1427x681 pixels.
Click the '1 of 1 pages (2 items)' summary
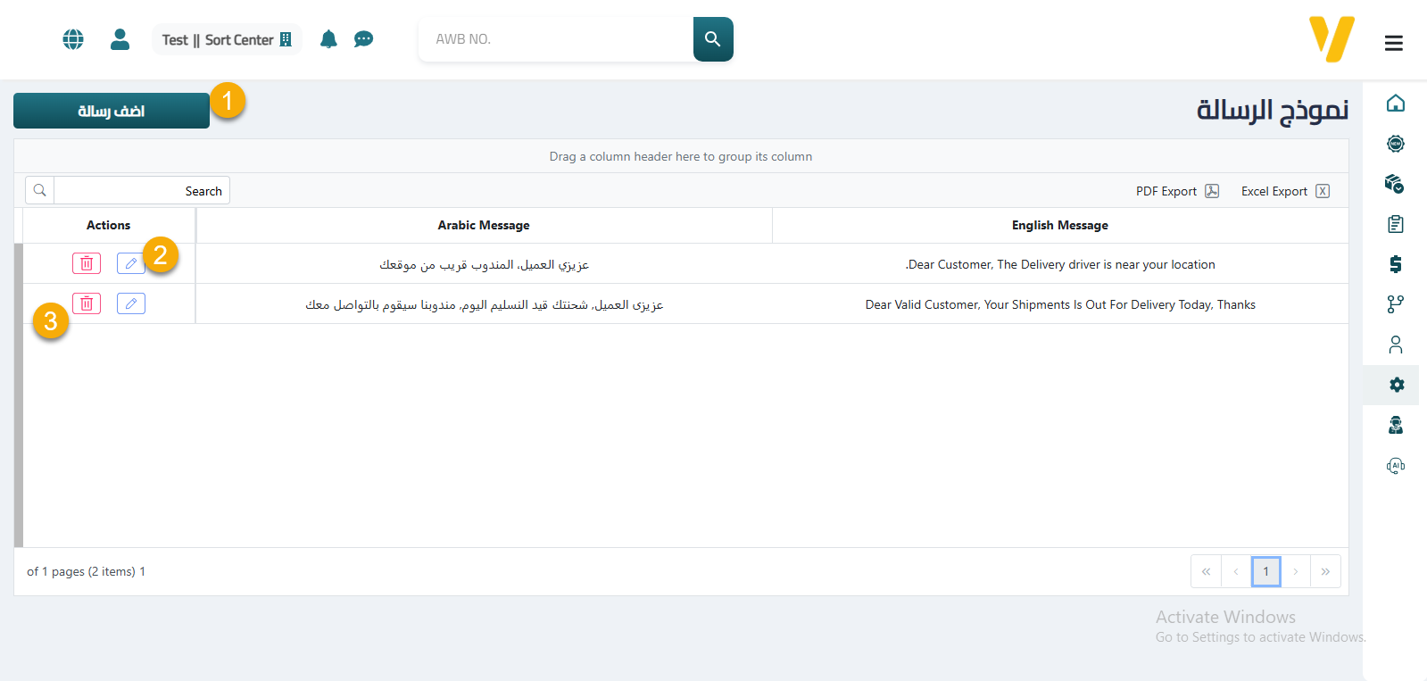86,571
